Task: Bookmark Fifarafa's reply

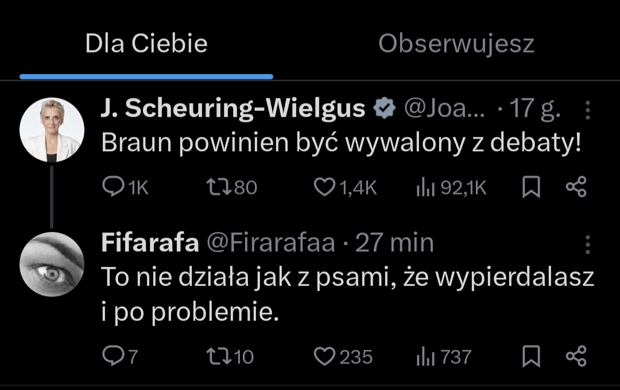Action: coord(531,356)
